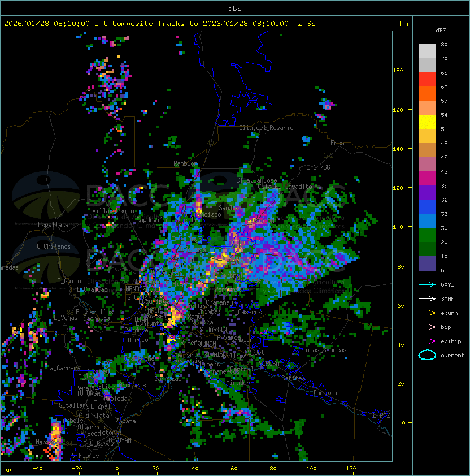Click the 'Lomas_Blancas' map label

(324, 350)
